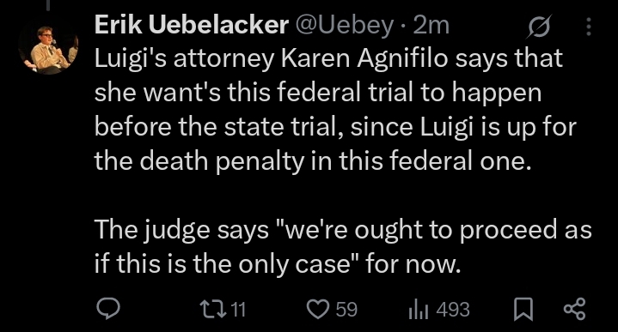Reply to the tweet using speech bubble icon
The width and height of the screenshot is (618, 332).
click(109, 309)
